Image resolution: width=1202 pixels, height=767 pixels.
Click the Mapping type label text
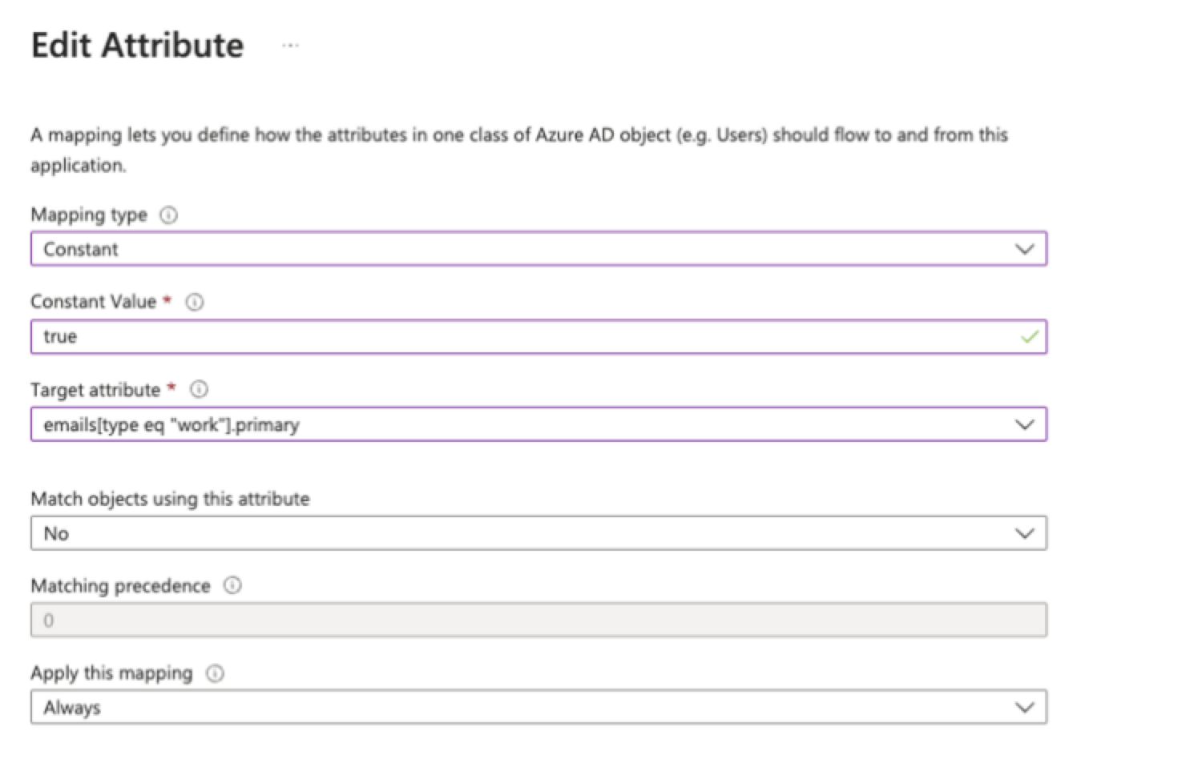[x=89, y=215]
